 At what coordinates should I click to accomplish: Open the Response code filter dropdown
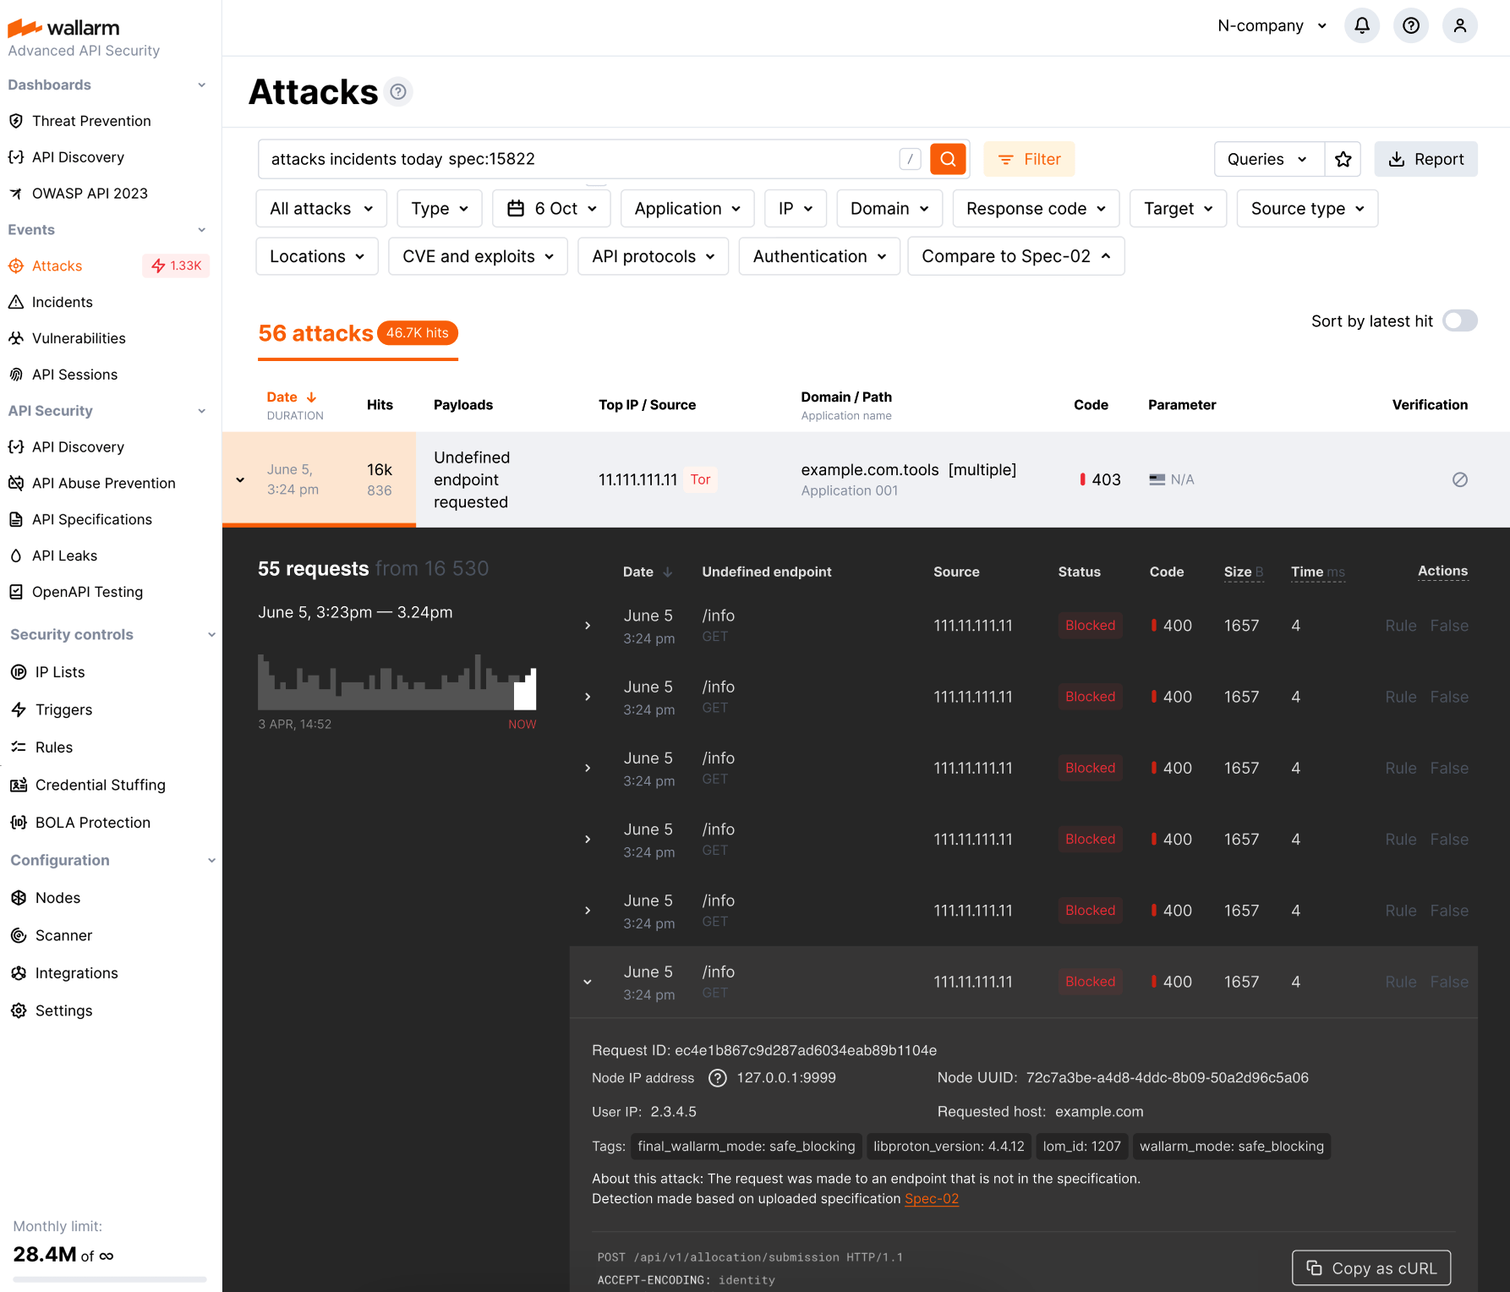(x=1035, y=208)
